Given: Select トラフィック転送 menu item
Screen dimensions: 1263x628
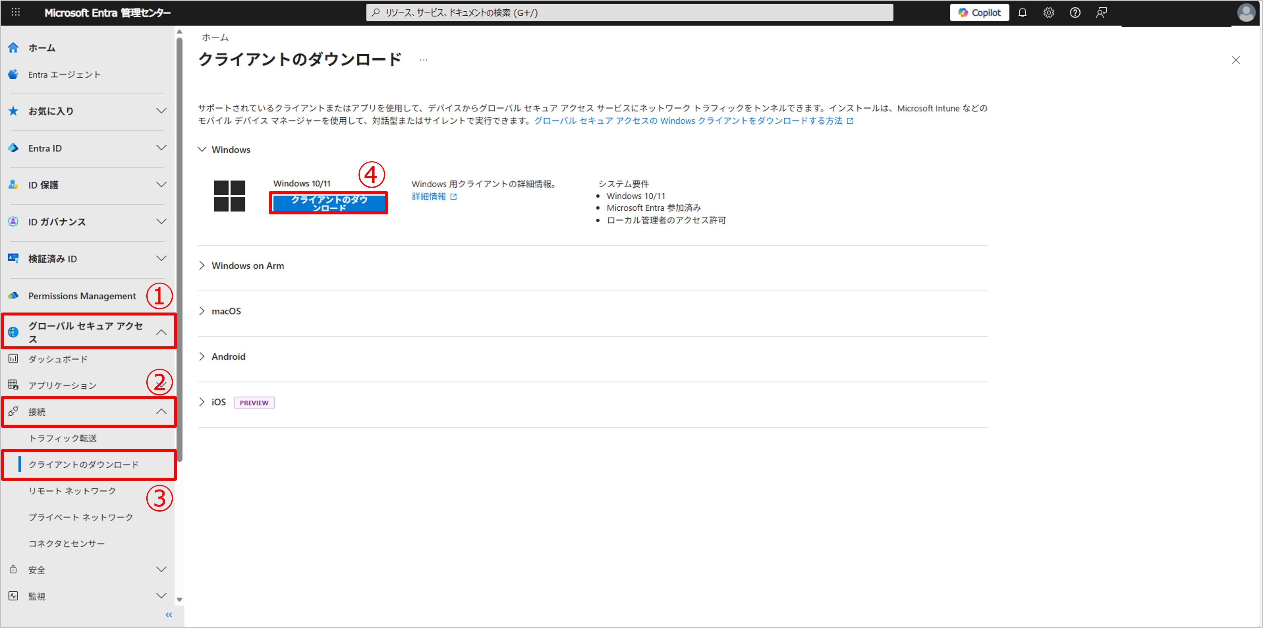Looking at the screenshot, I should 63,438.
